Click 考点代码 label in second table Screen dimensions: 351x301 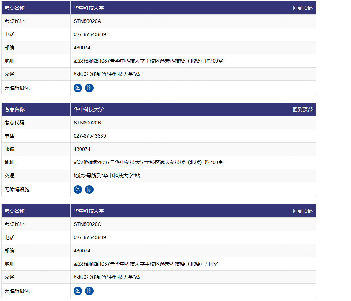(15, 123)
